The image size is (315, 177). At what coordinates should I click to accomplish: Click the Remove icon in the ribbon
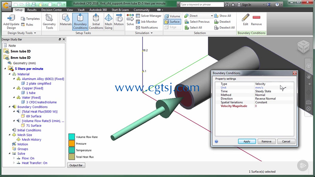[x=256, y=17]
